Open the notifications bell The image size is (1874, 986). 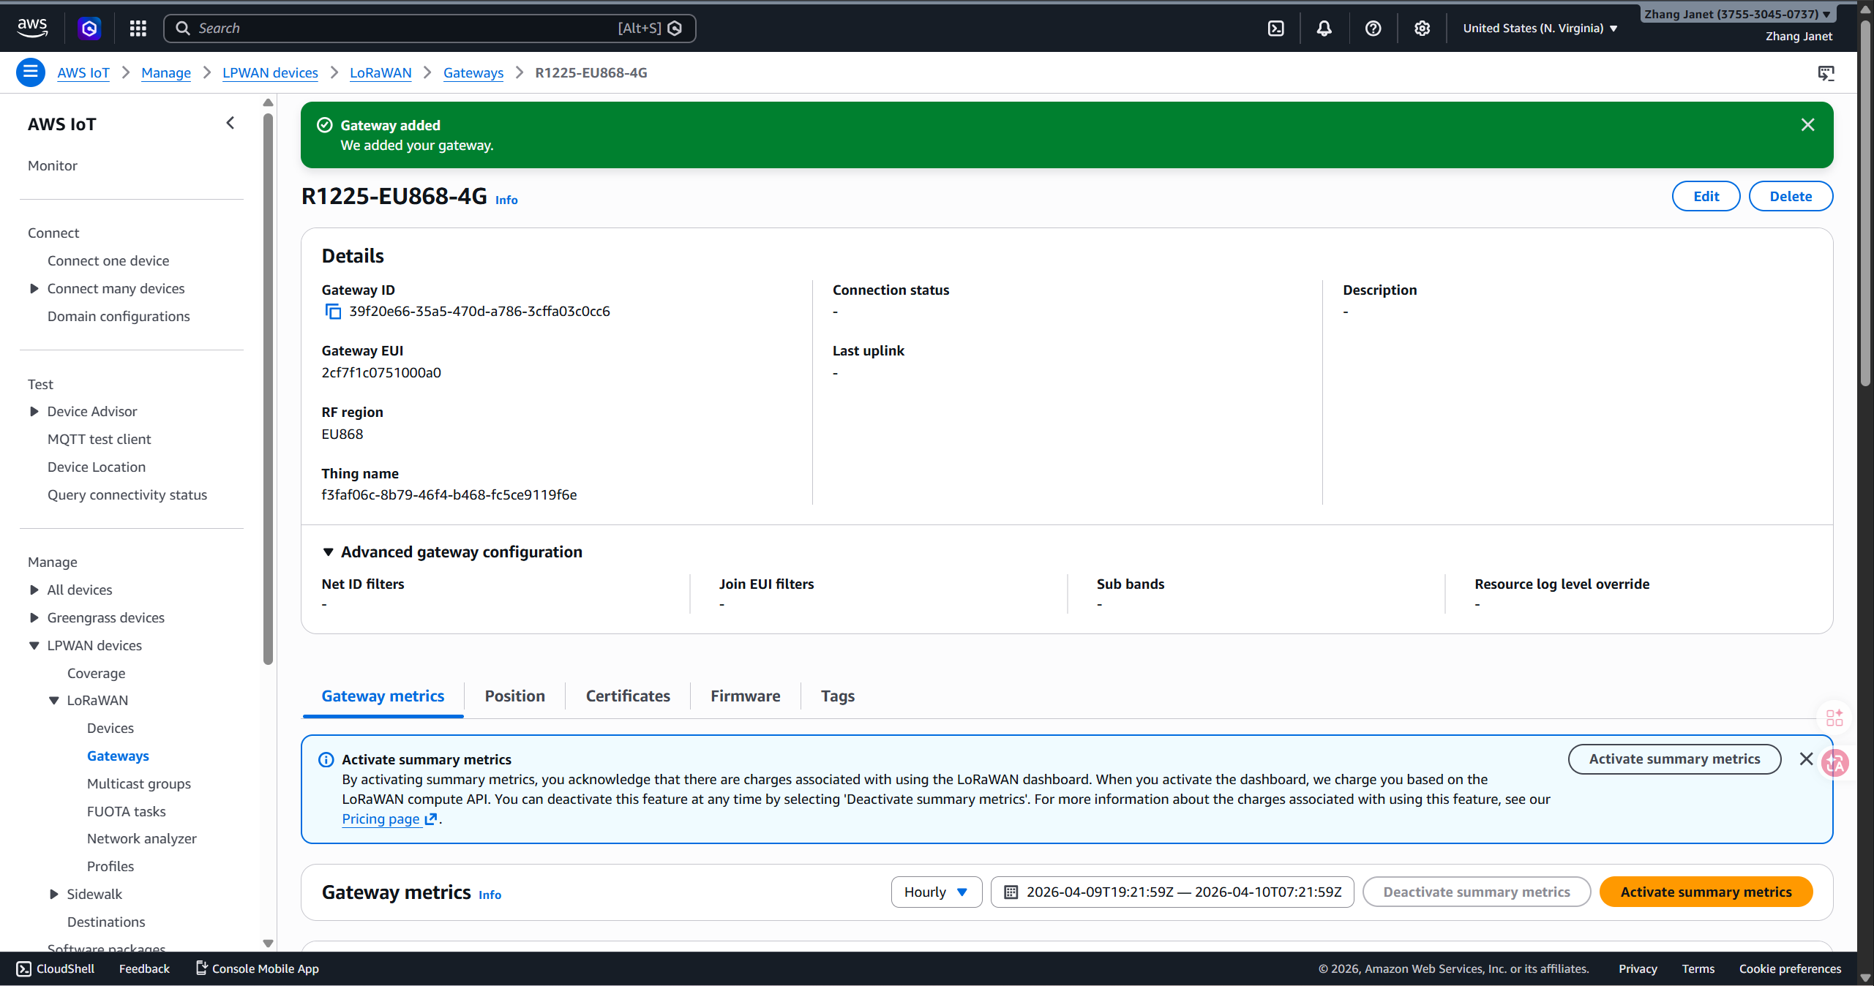(1324, 29)
